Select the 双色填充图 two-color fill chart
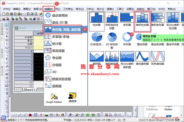184x122 pixels. (x=157, y=58)
